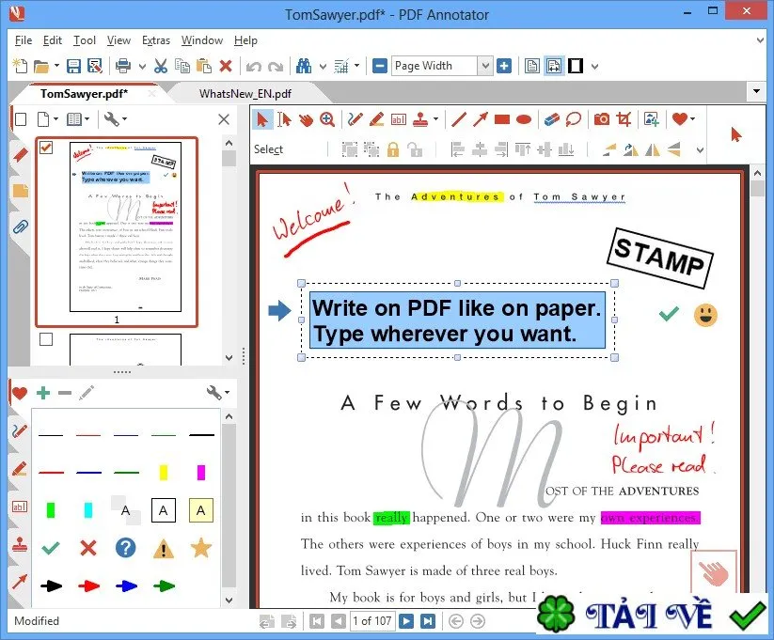
Task: Click the Select arrow tool
Action: pos(262,119)
